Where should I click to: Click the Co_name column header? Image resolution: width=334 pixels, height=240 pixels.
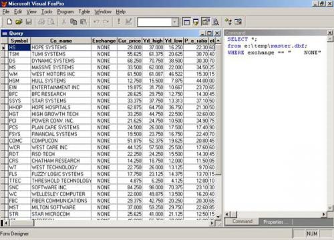click(61, 41)
